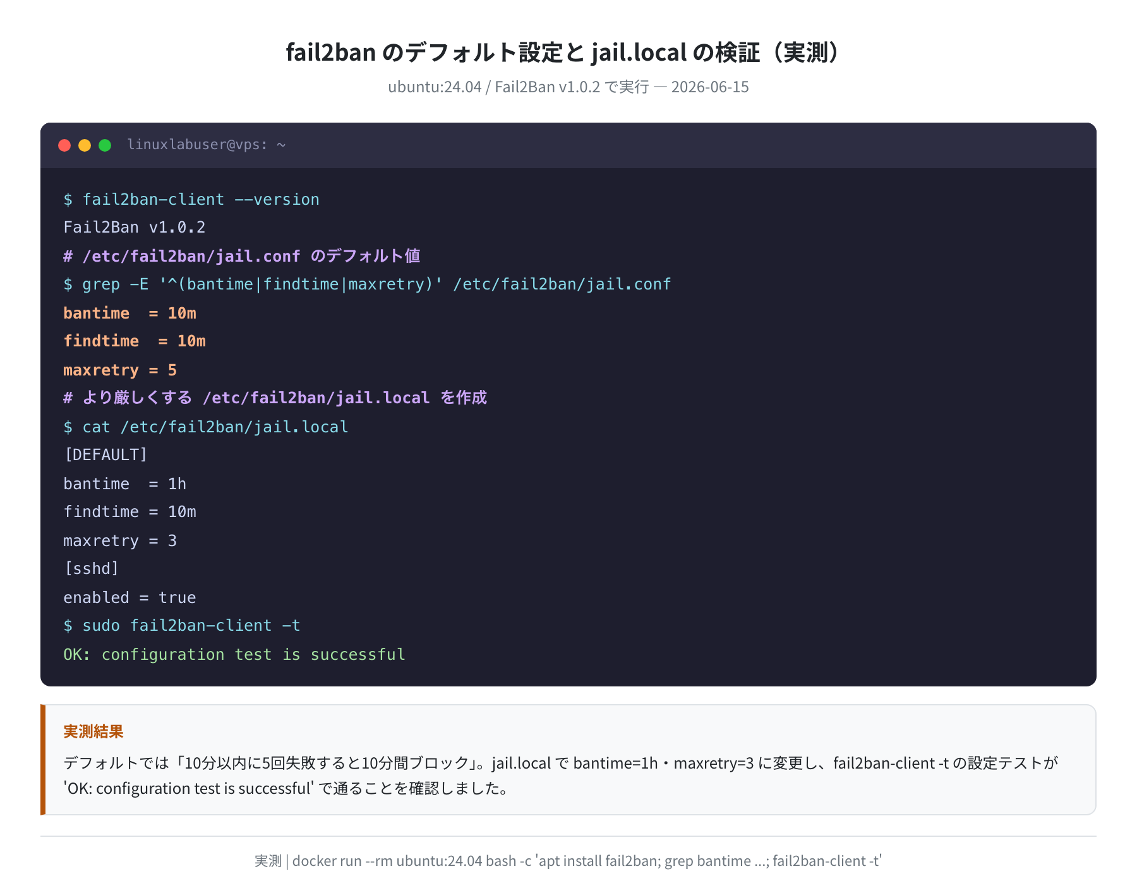Click the line 'maxretry = 3'
The image size is (1137, 895).
pyautogui.click(x=120, y=540)
